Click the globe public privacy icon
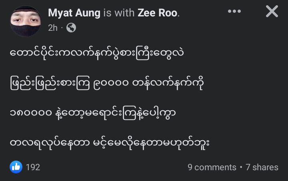This screenshot has width=288, height=181. (x=71, y=28)
